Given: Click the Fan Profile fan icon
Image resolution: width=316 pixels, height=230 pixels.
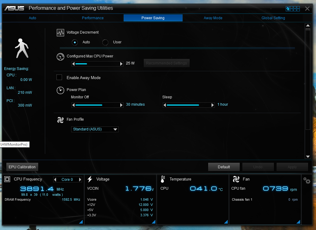Looking at the screenshot, I should click(60, 120).
